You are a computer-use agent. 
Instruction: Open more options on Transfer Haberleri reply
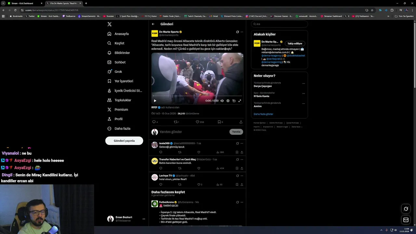click(242, 160)
